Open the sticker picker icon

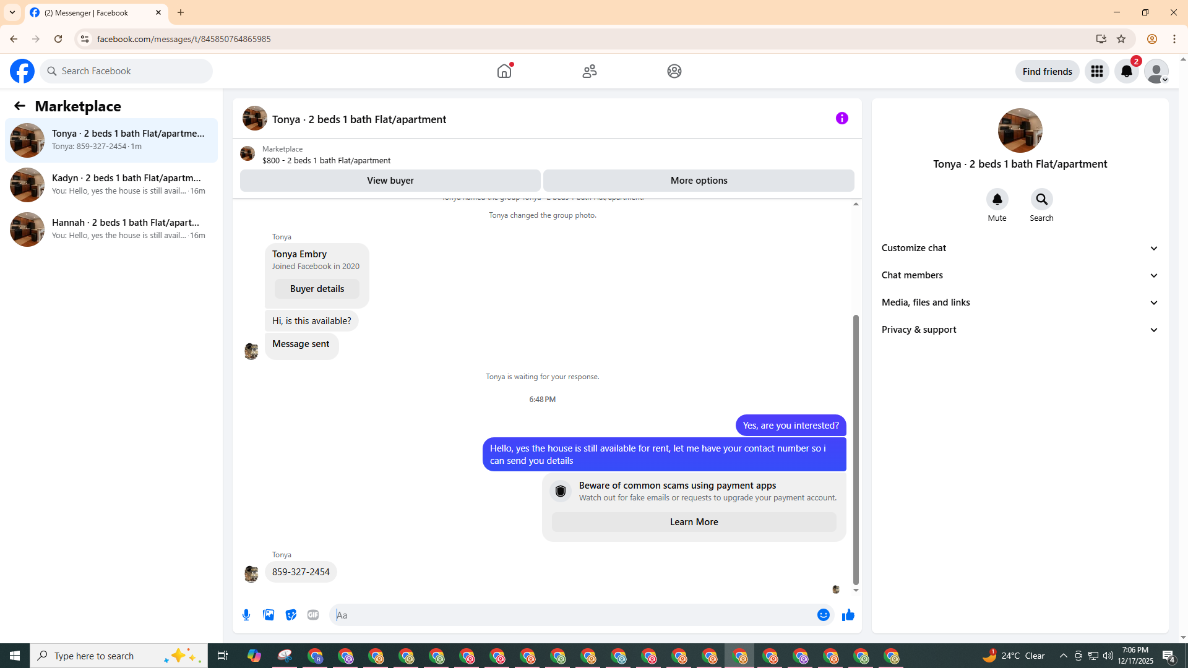[291, 615]
